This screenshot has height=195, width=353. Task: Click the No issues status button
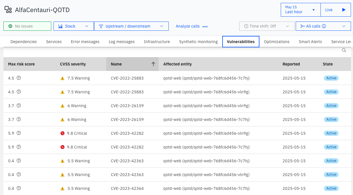point(27,26)
